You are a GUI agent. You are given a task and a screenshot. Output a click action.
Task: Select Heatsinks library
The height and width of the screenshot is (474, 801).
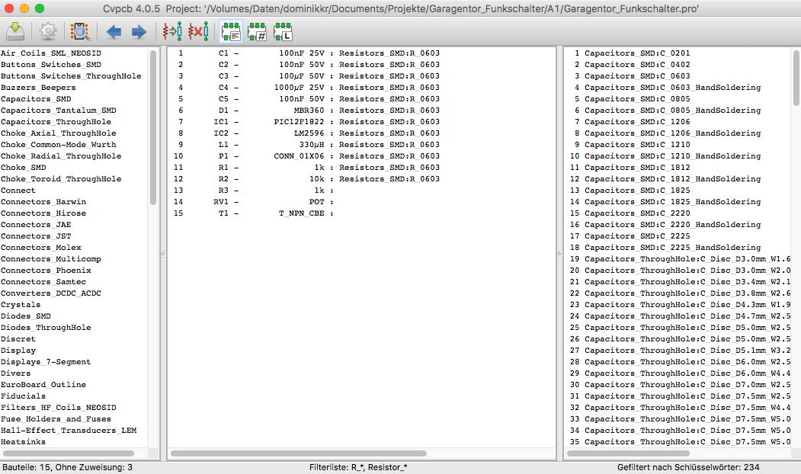pyautogui.click(x=23, y=442)
